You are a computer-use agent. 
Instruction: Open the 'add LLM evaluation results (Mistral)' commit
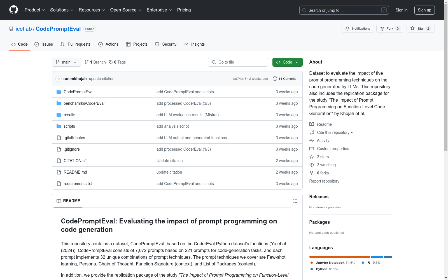pos(188,115)
